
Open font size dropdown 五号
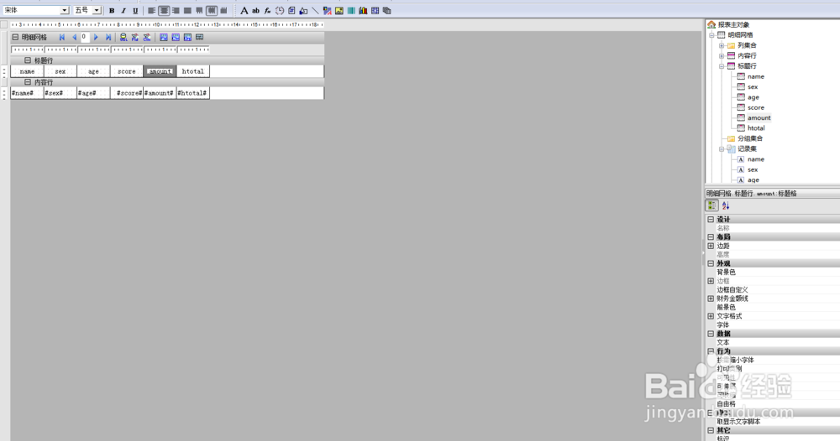point(97,11)
